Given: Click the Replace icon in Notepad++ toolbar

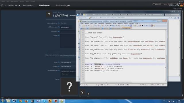Looking at the screenshot, I should [x=113, y=25].
